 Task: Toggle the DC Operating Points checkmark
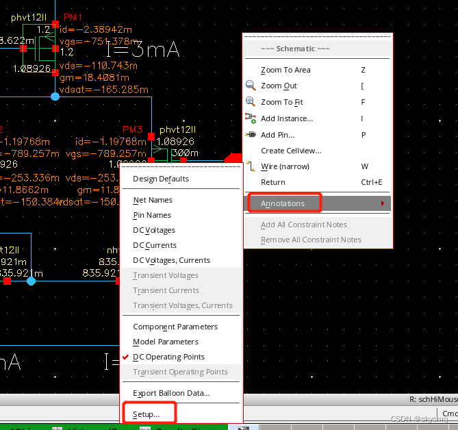point(125,357)
